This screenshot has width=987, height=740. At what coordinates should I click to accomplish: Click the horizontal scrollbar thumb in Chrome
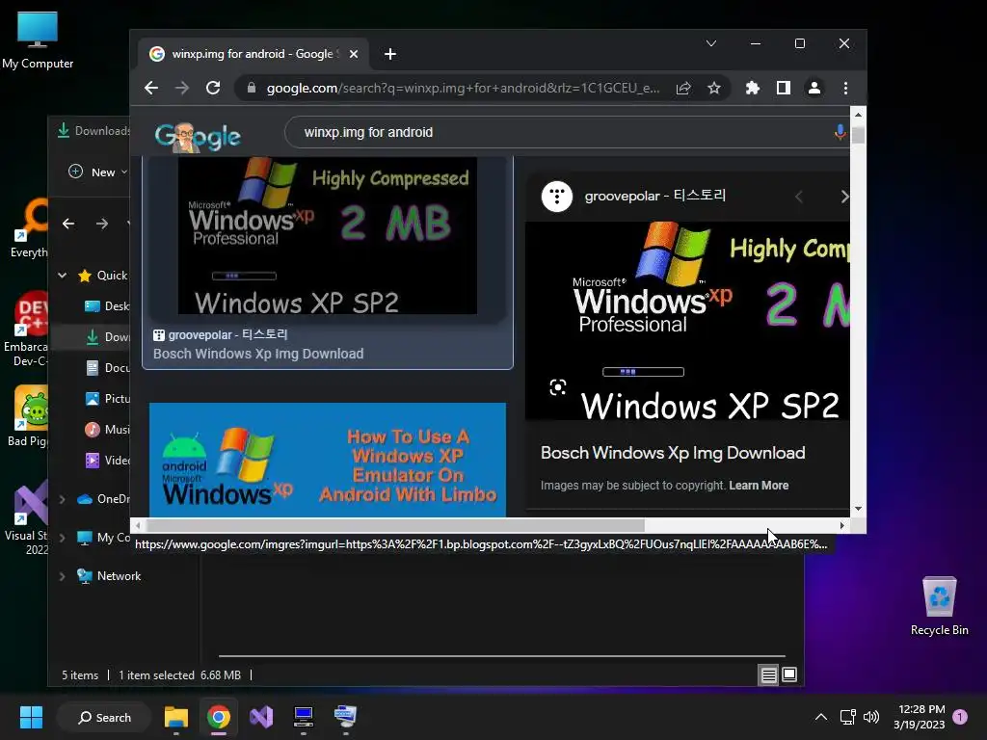[394, 525]
